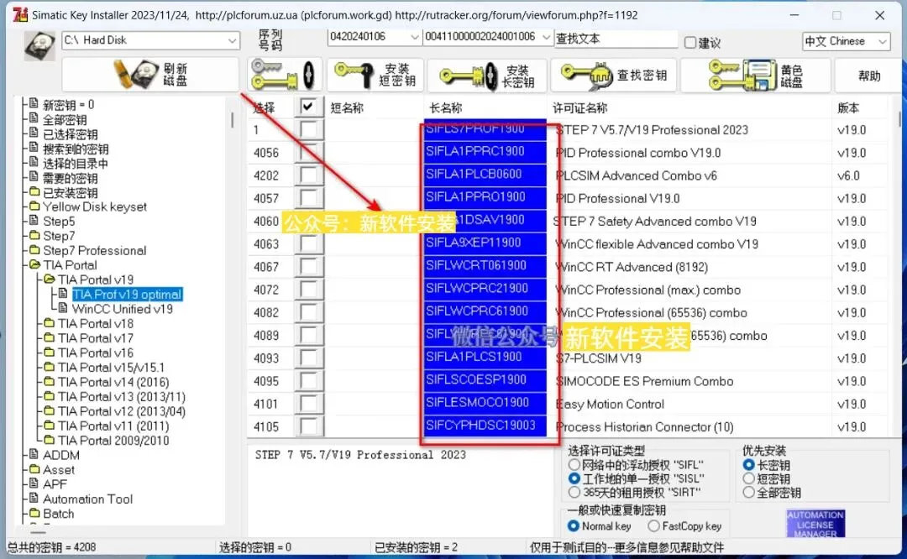Select the all keys priority radio
Viewport: 907px width, 559px height.
click(x=748, y=493)
